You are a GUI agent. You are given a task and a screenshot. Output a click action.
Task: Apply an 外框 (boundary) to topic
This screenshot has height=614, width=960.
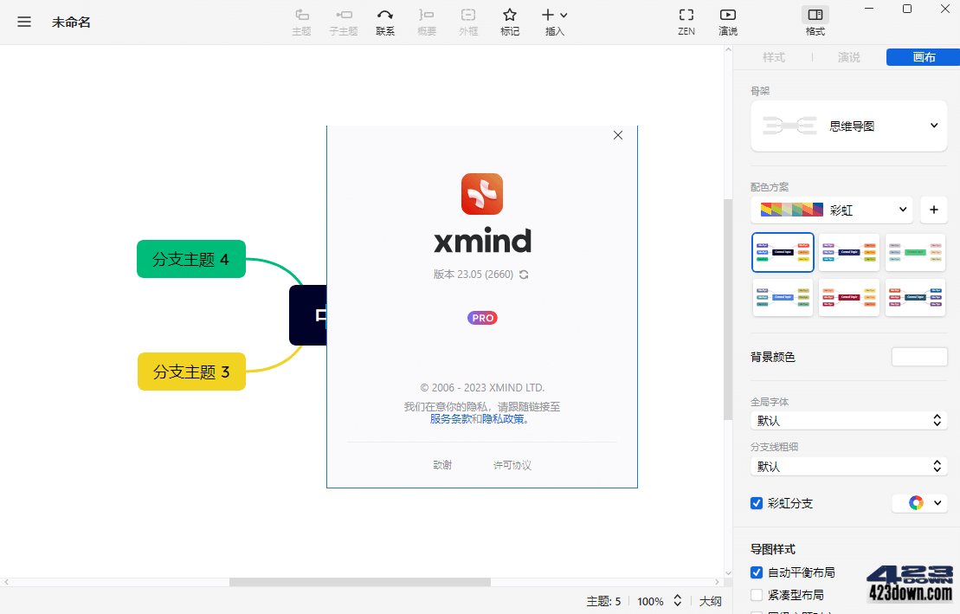pos(467,22)
